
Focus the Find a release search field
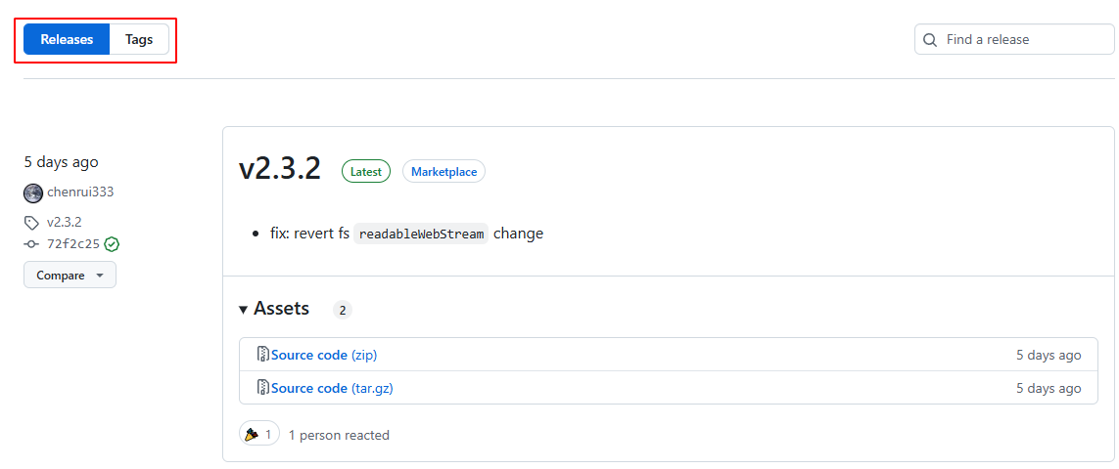(x=1014, y=39)
